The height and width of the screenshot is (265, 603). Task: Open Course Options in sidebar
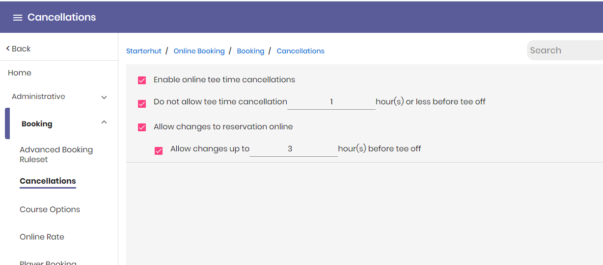pos(50,209)
